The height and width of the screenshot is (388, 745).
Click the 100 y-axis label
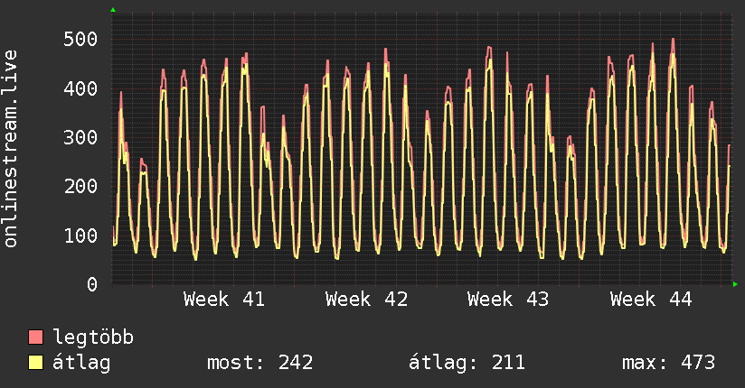[x=80, y=236]
